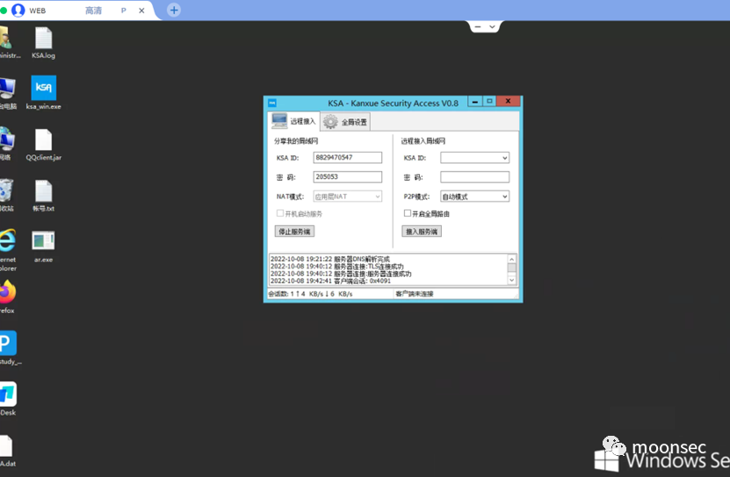Click the log line 服务器DNS解析完成
The width and height of the screenshot is (730, 477).
330,259
